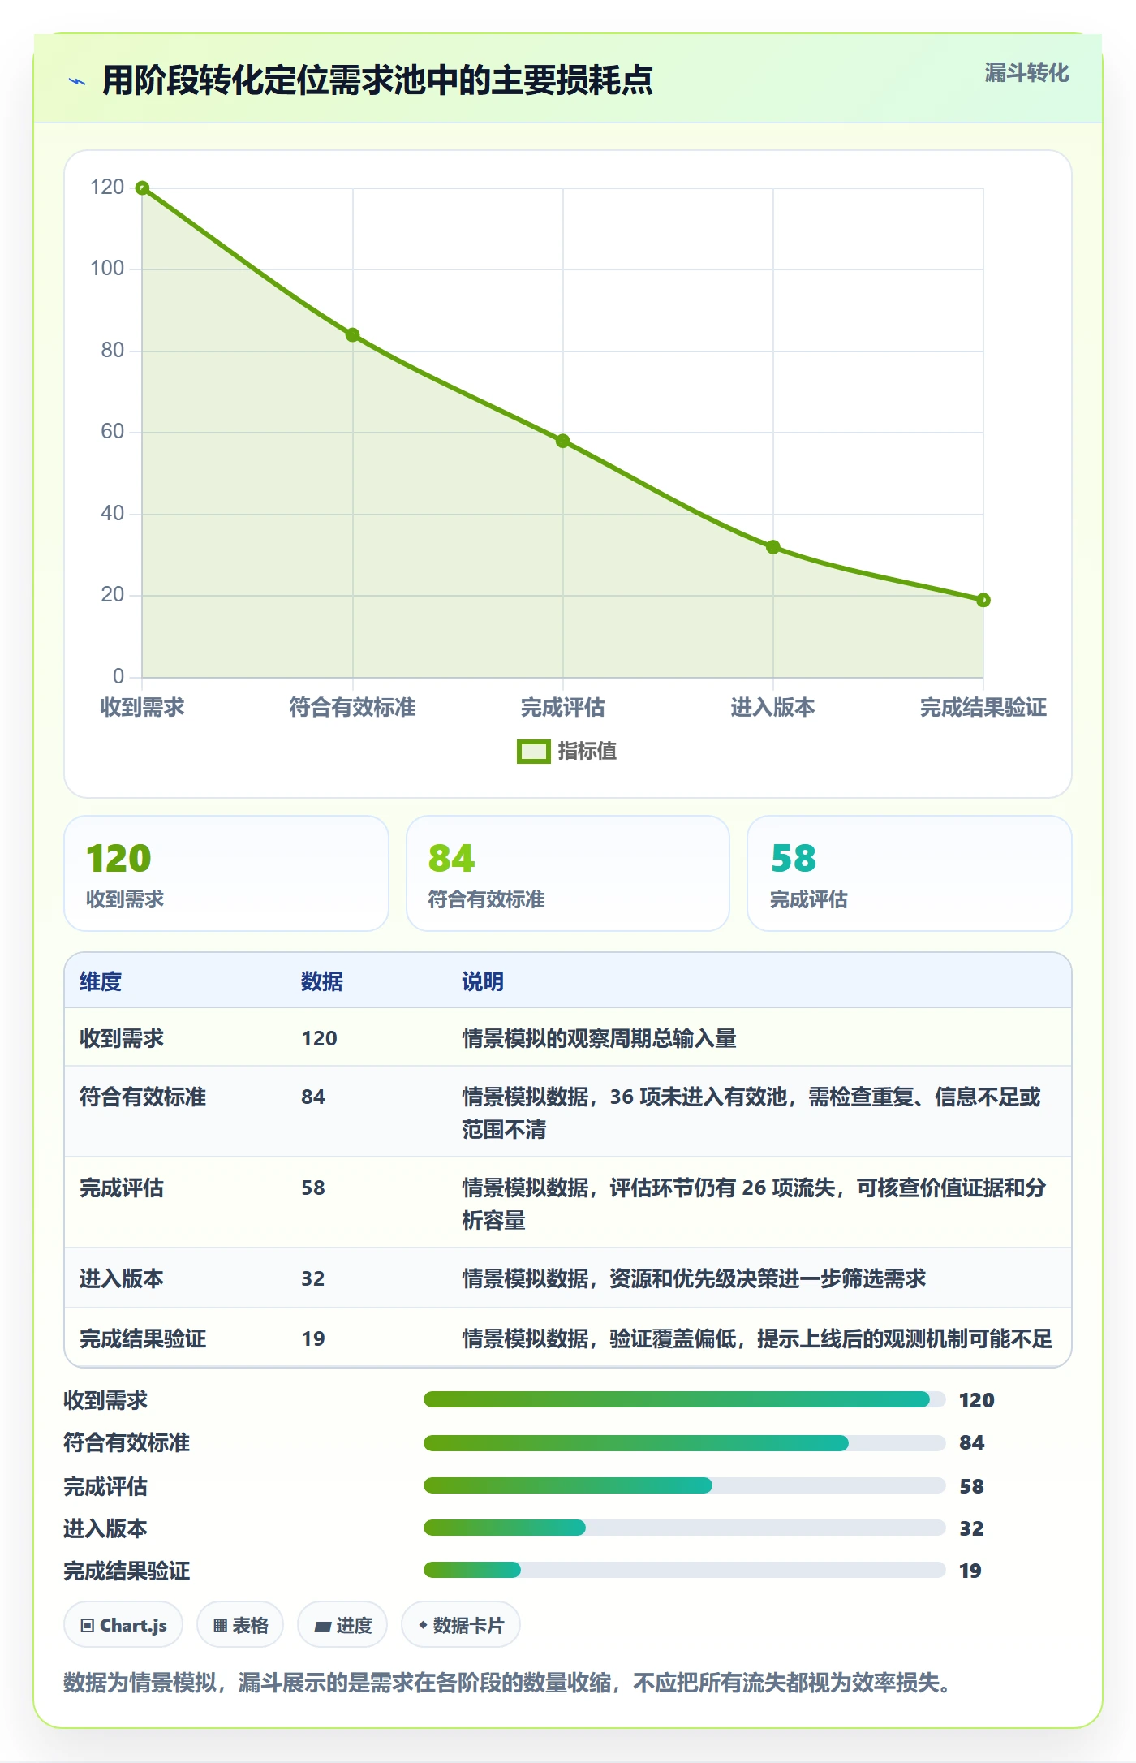Click the 收到需求 table row label
Viewport: 1136px width, 1763px height.
(122, 1038)
